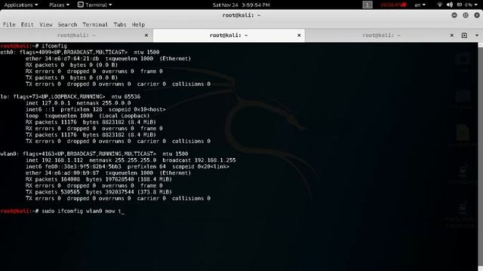Screen dimensions: 483x271
Task: Click the red screen recording timer indicator
Action: point(393,5)
